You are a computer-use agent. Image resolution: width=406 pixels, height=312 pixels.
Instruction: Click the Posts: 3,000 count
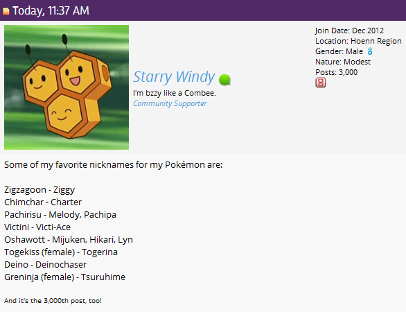336,72
